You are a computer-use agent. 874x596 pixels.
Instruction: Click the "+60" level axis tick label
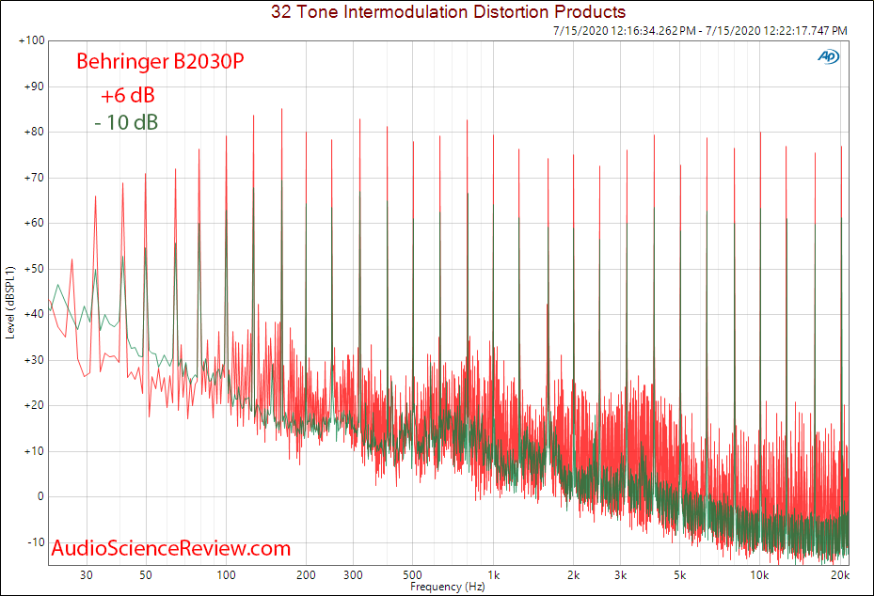click(x=34, y=224)
